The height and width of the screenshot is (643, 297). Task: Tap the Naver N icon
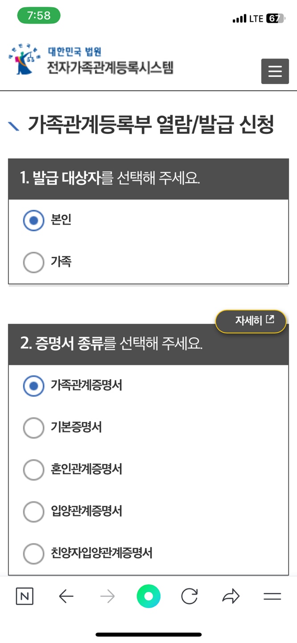pos(25,596)
